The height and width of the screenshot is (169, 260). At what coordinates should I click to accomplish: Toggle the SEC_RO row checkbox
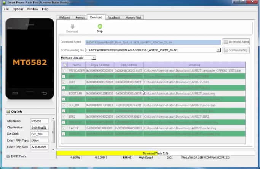pyautogui.click(x=64, y=105)
